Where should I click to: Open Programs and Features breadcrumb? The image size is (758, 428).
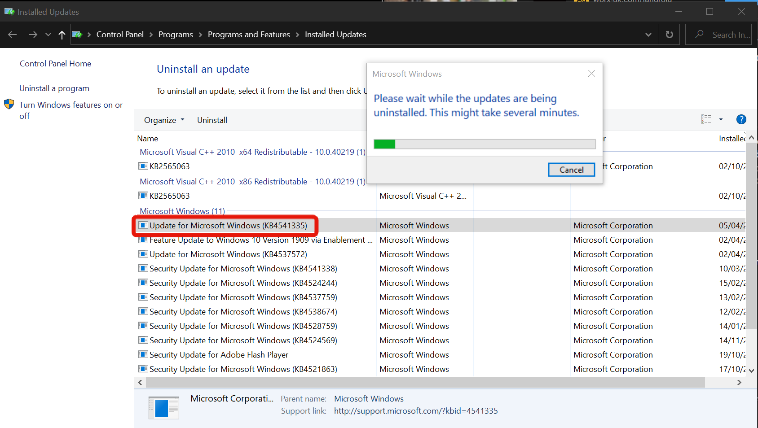[x=249, y=35]
